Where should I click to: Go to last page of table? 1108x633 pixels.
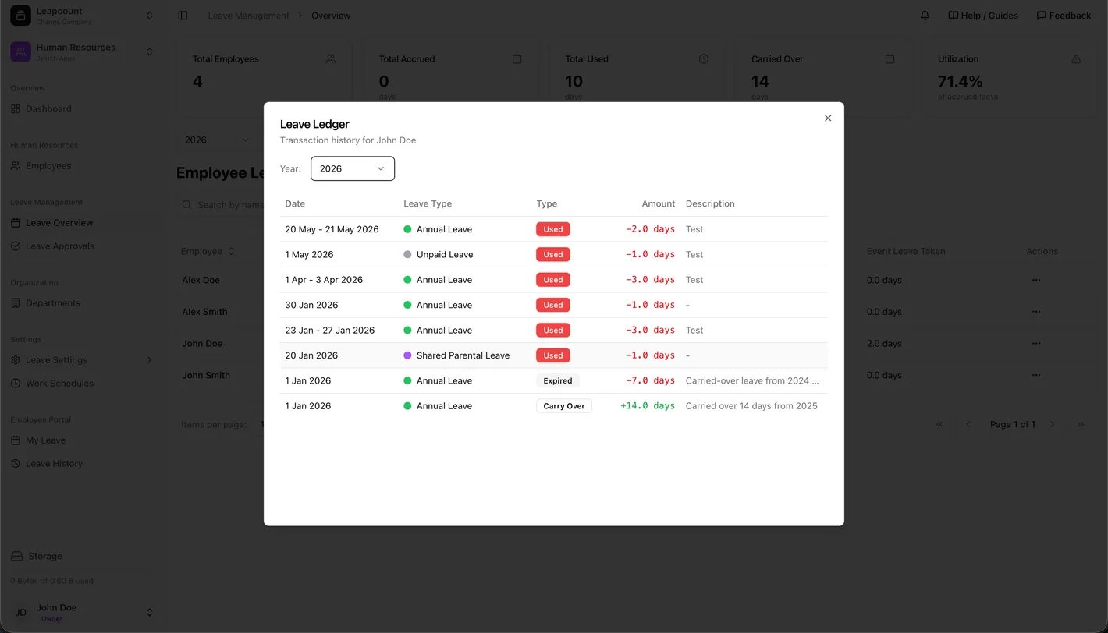click(1081, 425)
